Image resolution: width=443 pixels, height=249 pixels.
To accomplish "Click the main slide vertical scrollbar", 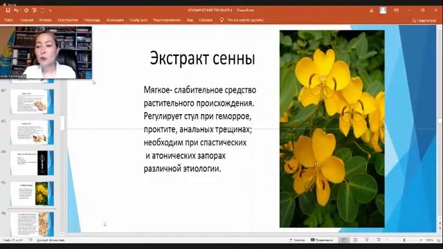I will (x=440, y=122).
